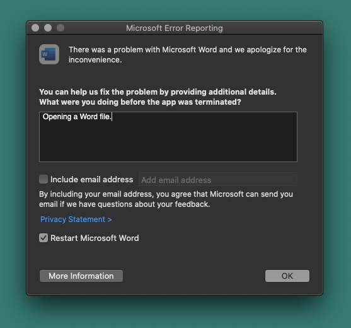This screenshot has width=351, height=328.
Task: Open More Information about the error
Action: tap(81, 276)
